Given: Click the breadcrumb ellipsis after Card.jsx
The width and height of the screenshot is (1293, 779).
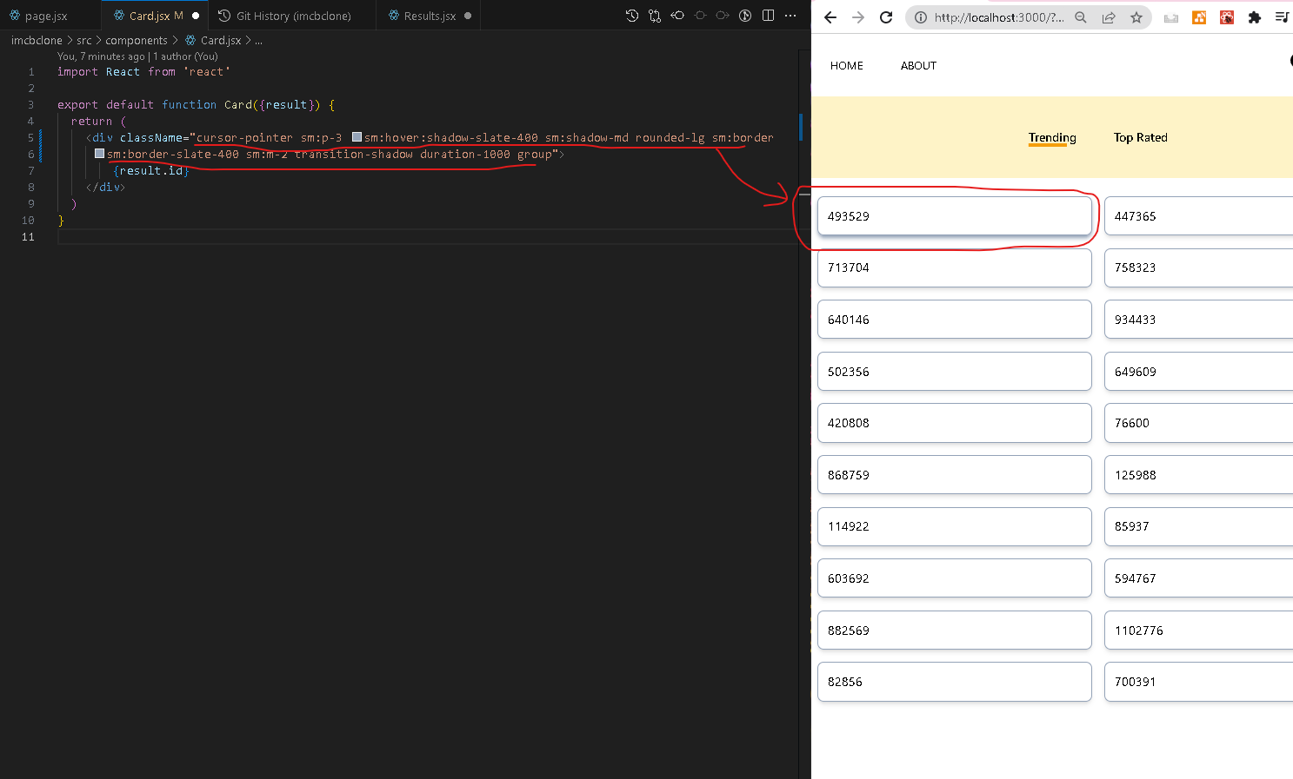Looking at the screenshot, I should point(258,40).
